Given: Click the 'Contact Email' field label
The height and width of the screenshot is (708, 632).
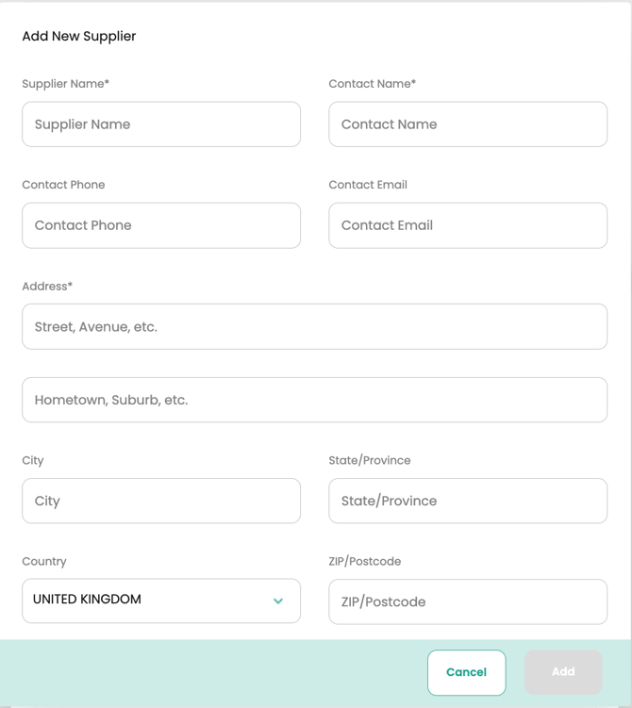Looking at the screenshot, I should tap(368, 185).
